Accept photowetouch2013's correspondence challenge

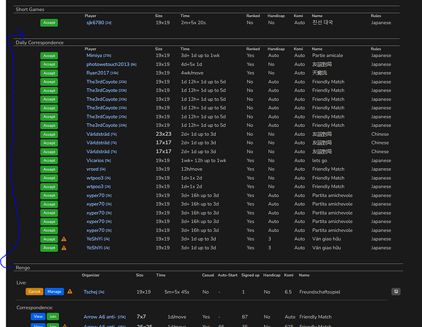[49, 65]
